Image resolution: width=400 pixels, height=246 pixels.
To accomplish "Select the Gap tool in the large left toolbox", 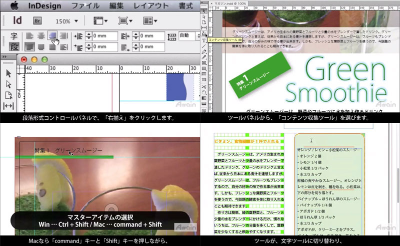I will pos(8,106).
